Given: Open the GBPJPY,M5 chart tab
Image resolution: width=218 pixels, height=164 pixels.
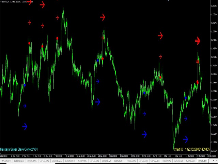Looking at the screenshot, I should (82, 161).
